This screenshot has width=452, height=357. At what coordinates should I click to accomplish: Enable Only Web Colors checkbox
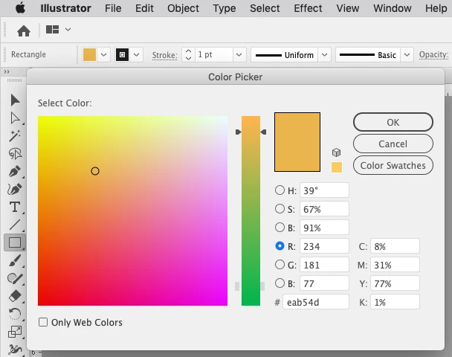pos(43,322)
